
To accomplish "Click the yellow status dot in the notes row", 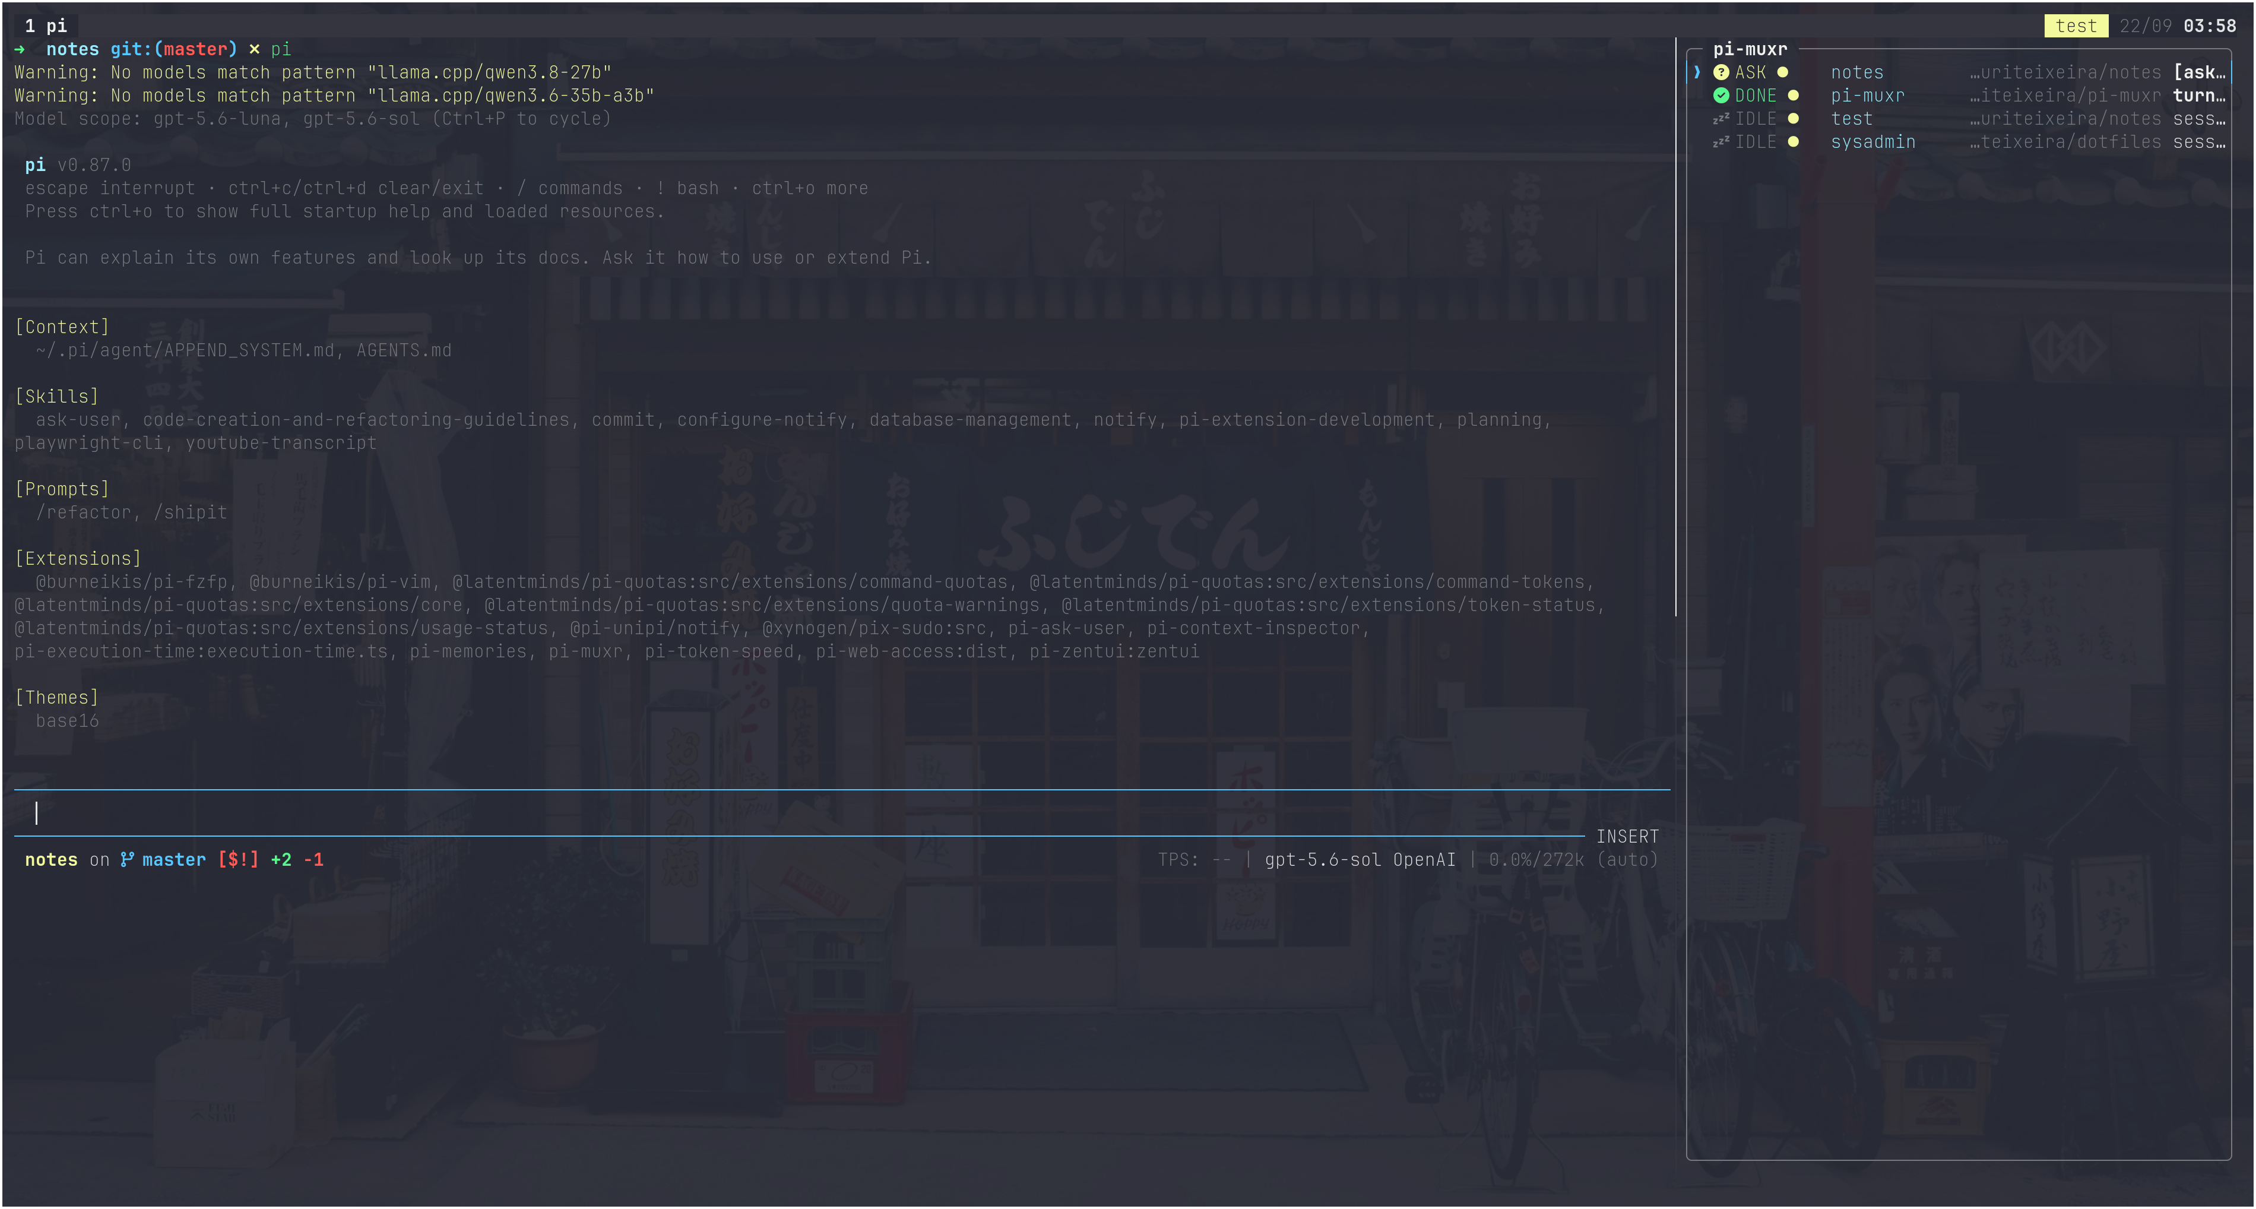I will [1782, 72].
